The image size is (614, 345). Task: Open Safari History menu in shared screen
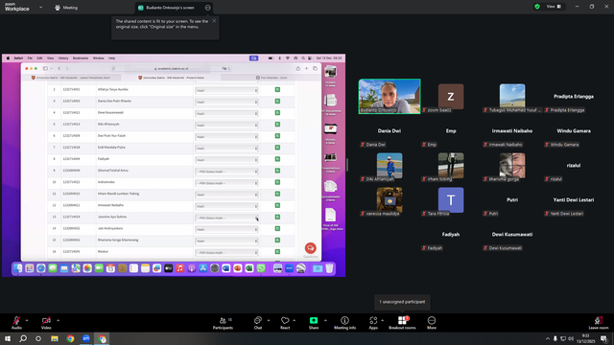pos(63,58)
